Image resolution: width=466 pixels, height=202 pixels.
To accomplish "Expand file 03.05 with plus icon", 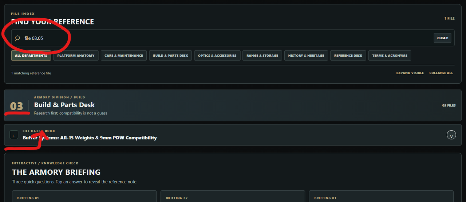I will click(x=14, y=135).
